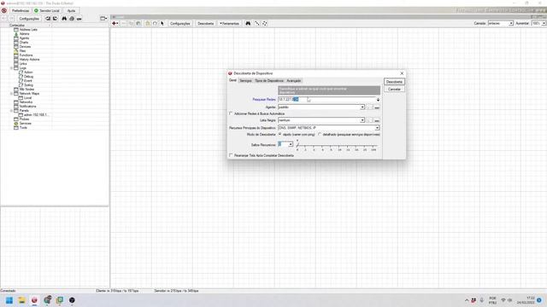
Task: Open the panel layout dropdown in the left toolbar
Action: (103, 19)
